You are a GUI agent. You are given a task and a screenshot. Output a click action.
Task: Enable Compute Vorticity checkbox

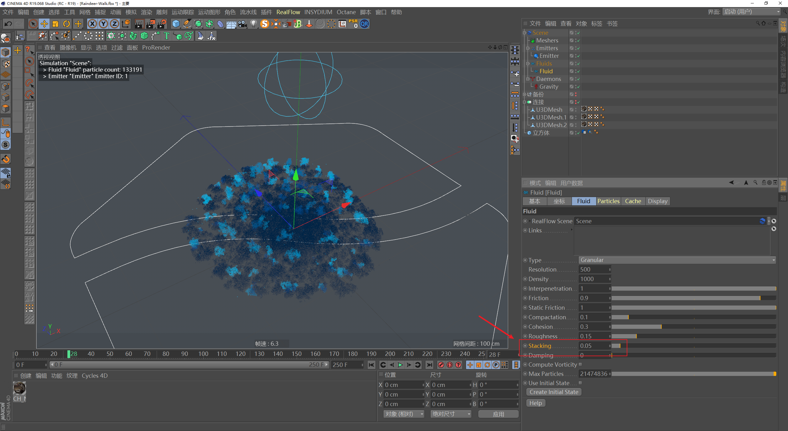coord(580,365)
